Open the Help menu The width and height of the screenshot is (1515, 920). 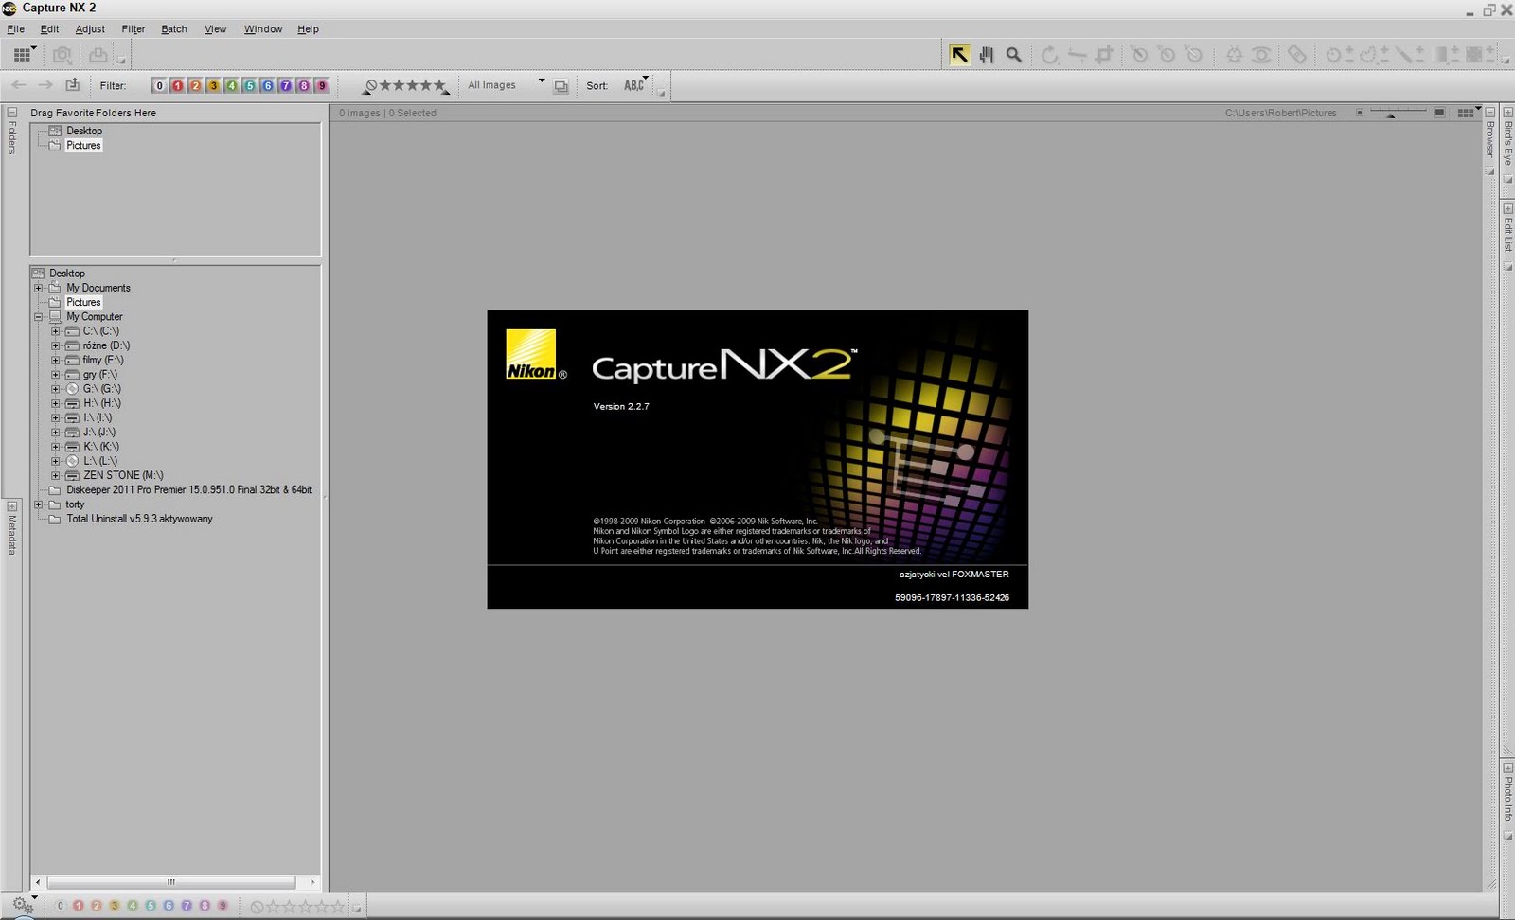pyautogui.click(x=308, y=29)
